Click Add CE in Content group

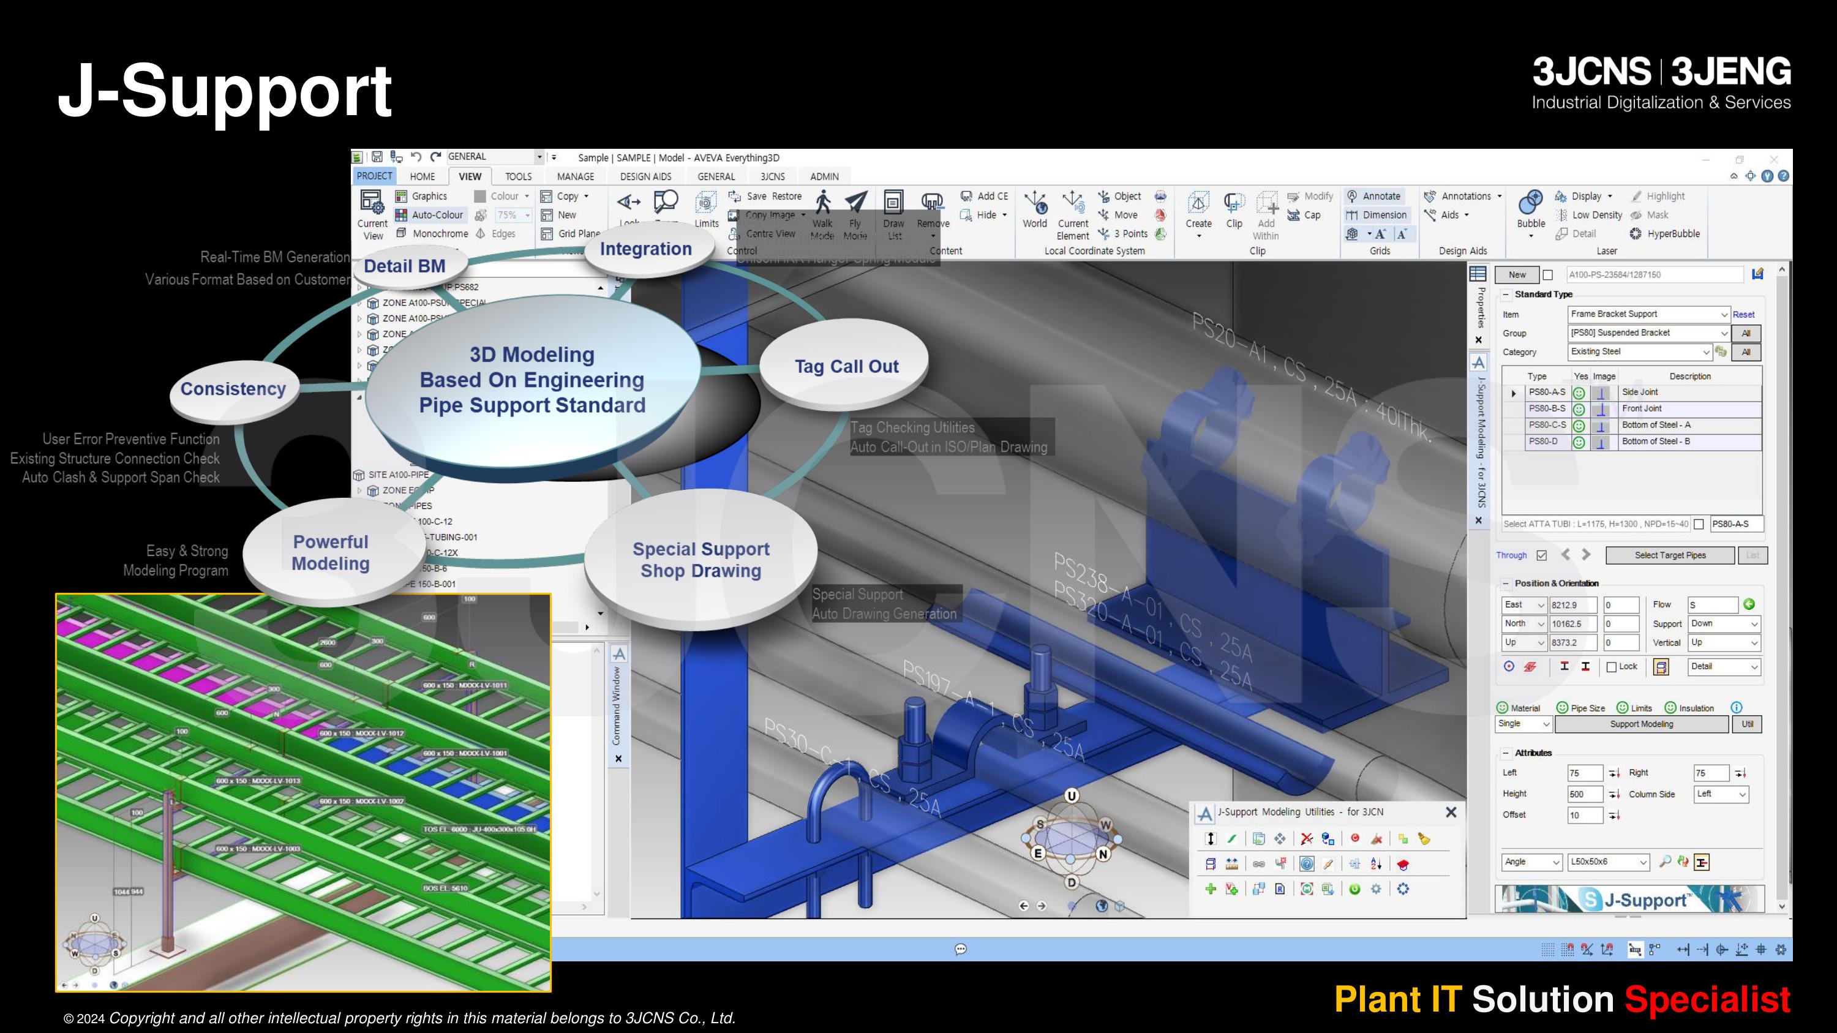(x=984, y=196)
